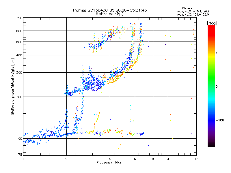The width and height of the screenshot is (231, 173).
Task: Click the y-axis label 'Stationary phase Virtual Height [km]'
Action: [x=12, y=86]
